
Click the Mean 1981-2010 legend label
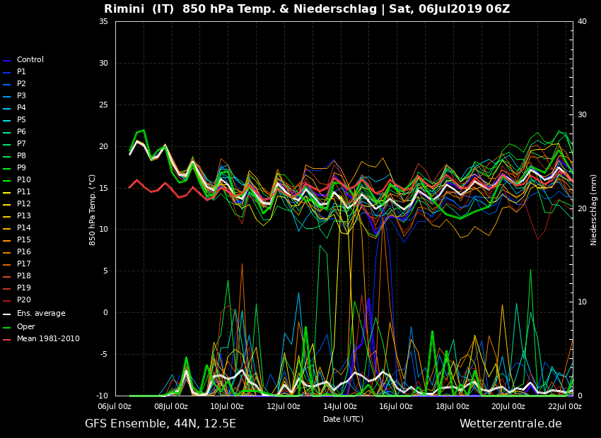(x=48, y=339)
